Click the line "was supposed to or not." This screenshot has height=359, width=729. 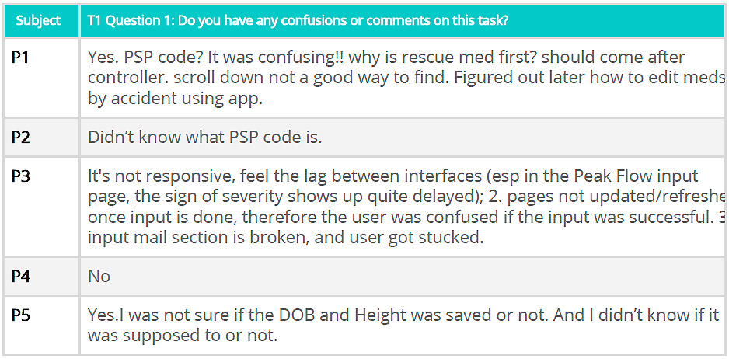pyautogui.click(x=182, y=336)
